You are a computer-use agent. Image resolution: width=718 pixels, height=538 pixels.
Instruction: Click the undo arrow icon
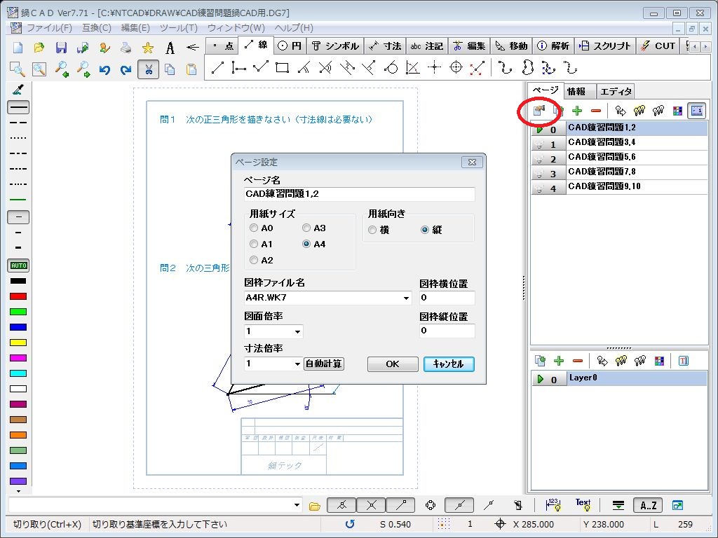coord(105,69)
